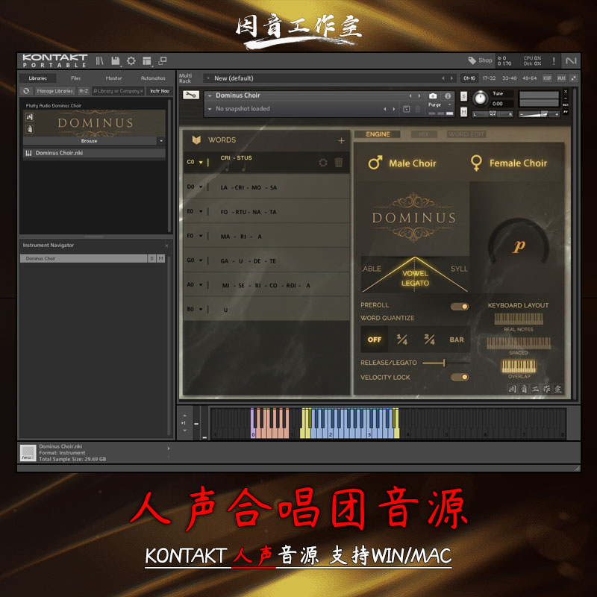Click the KSP button
Screen dimensions: 597x597
pos(547,78)
